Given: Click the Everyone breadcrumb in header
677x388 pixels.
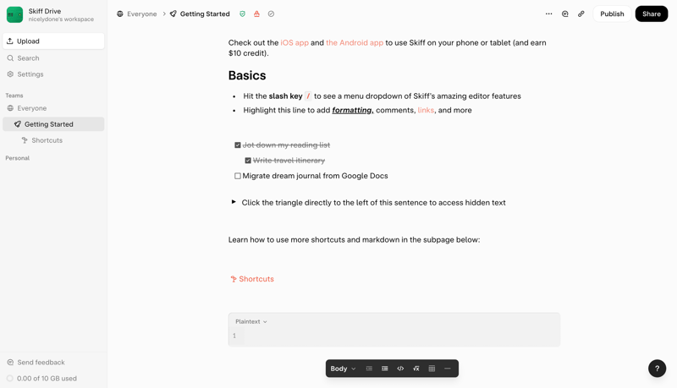Looking at the screenshot, I should pos(141,14).
